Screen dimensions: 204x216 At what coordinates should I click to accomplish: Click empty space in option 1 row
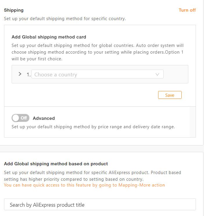pos(176,74)
